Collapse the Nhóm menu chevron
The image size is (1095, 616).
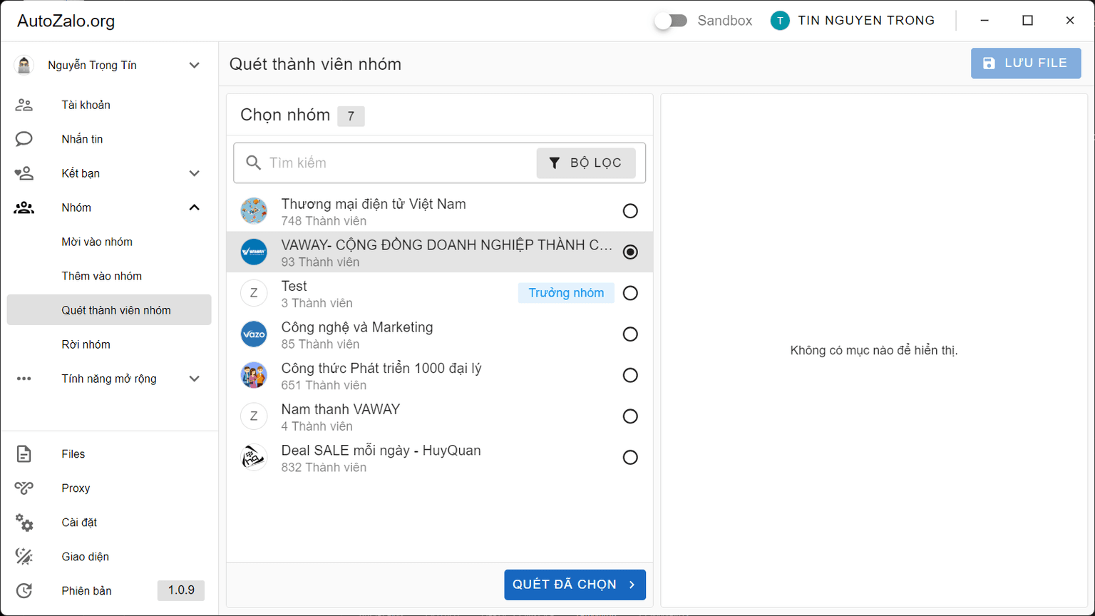click(x=194, y=207)
